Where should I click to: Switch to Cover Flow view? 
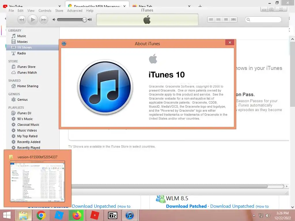[x=233, y=19]
